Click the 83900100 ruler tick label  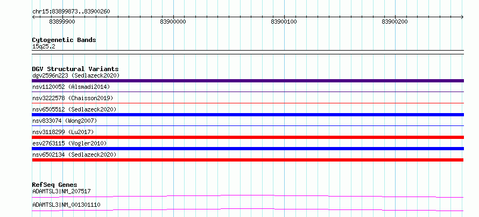pyautogui.click(x=284, y=22)
